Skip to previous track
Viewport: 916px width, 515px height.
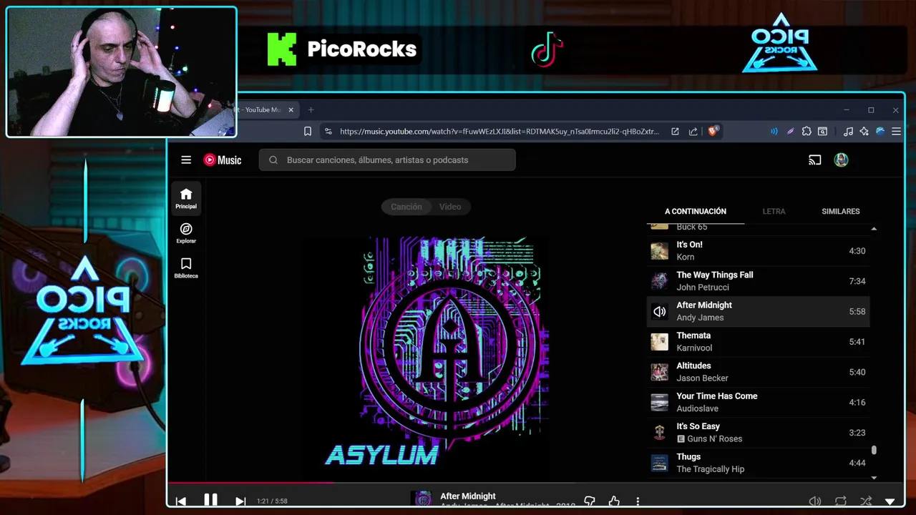pyautogui.click(x=181, y=501)
